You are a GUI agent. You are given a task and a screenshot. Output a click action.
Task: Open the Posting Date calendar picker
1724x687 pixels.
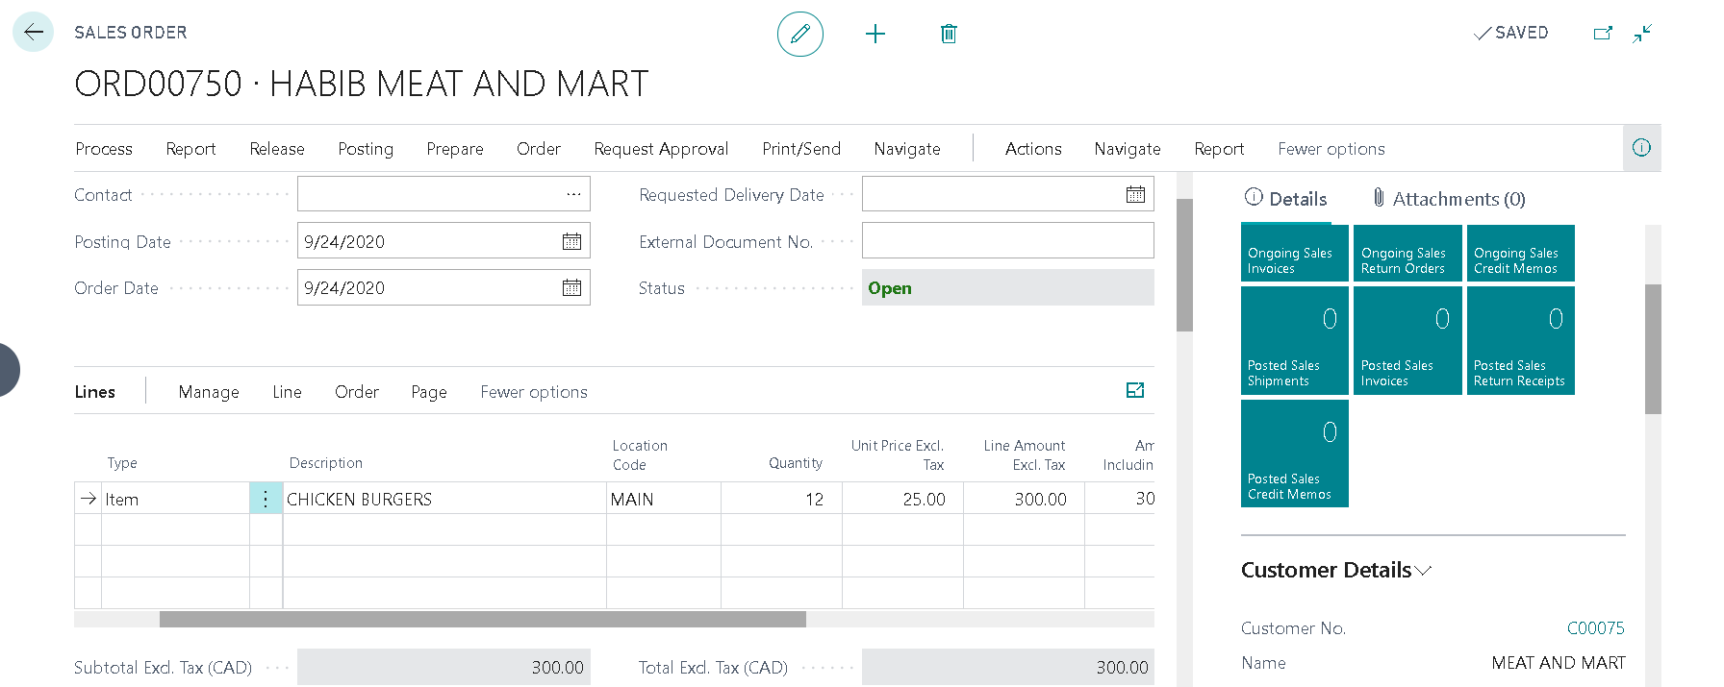571,241
